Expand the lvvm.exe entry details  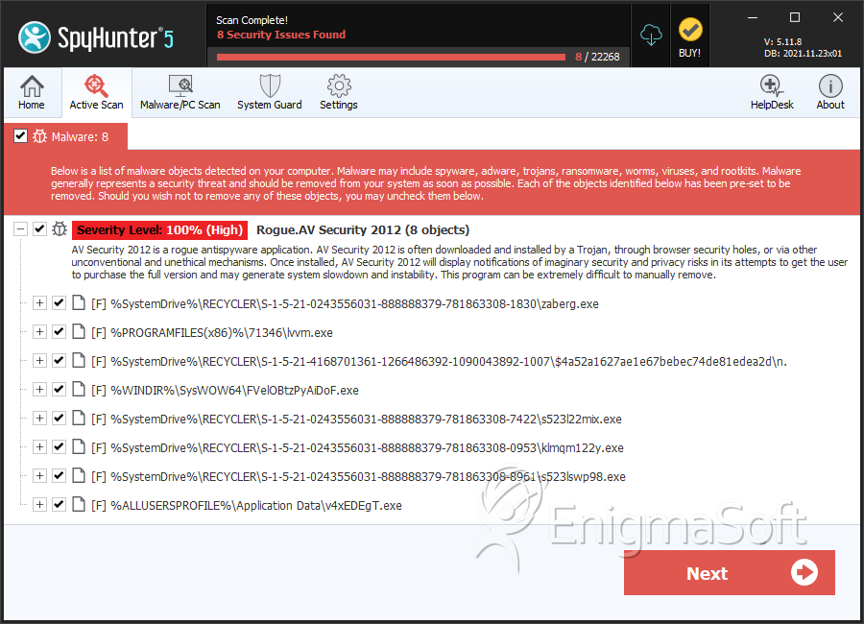(39, 332)
